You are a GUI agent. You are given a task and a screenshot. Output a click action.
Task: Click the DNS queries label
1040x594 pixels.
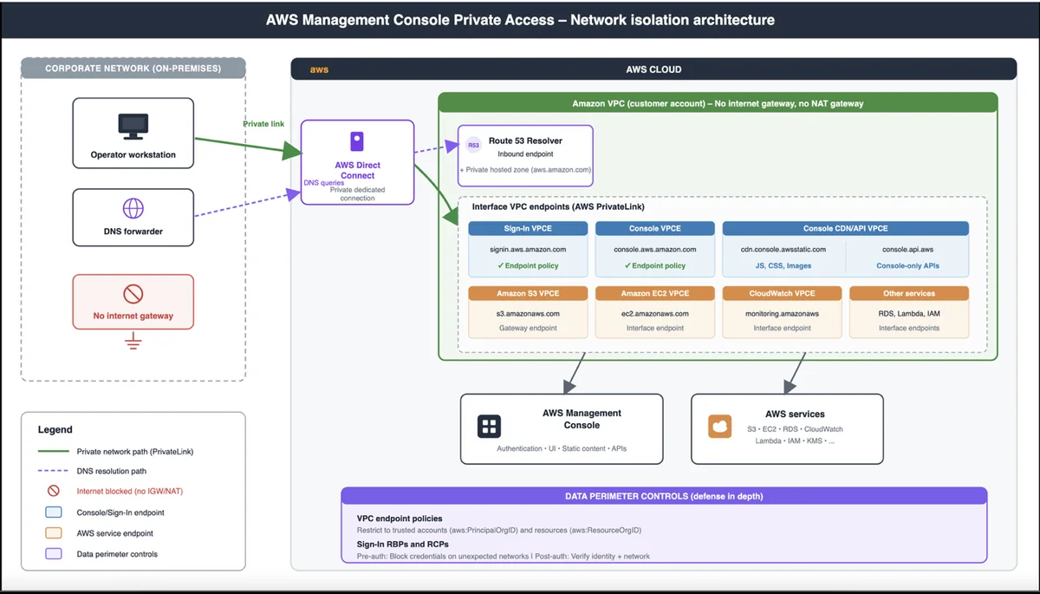pyautogui.click(x=324, y=183)
